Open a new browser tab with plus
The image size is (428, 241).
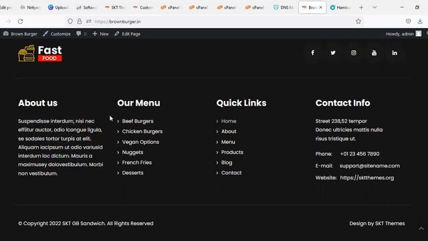pyautogui.click(x=361, y=7)
